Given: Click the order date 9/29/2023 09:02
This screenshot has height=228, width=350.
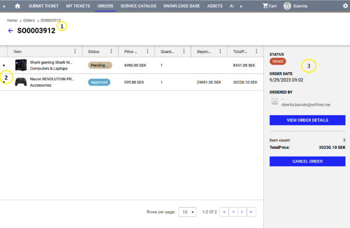Looking at the screenshot, I should click(286, 80).
